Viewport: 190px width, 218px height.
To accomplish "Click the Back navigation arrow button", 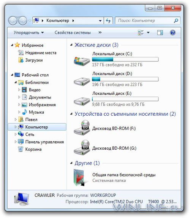I will click(13, 21).
